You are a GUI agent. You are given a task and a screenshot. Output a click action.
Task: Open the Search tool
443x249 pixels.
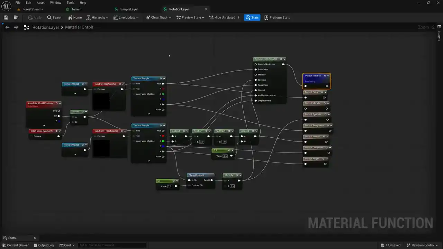pos(55,18)
